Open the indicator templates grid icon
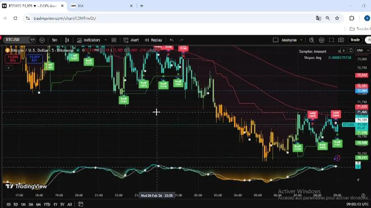The image size is (371, 208). (114, 40)
